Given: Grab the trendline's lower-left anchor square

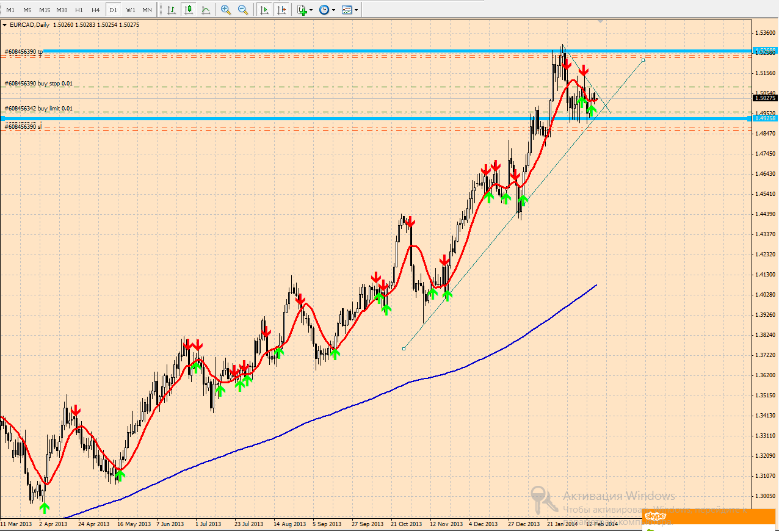Looking at the screenshot, I should pos(404,349).
